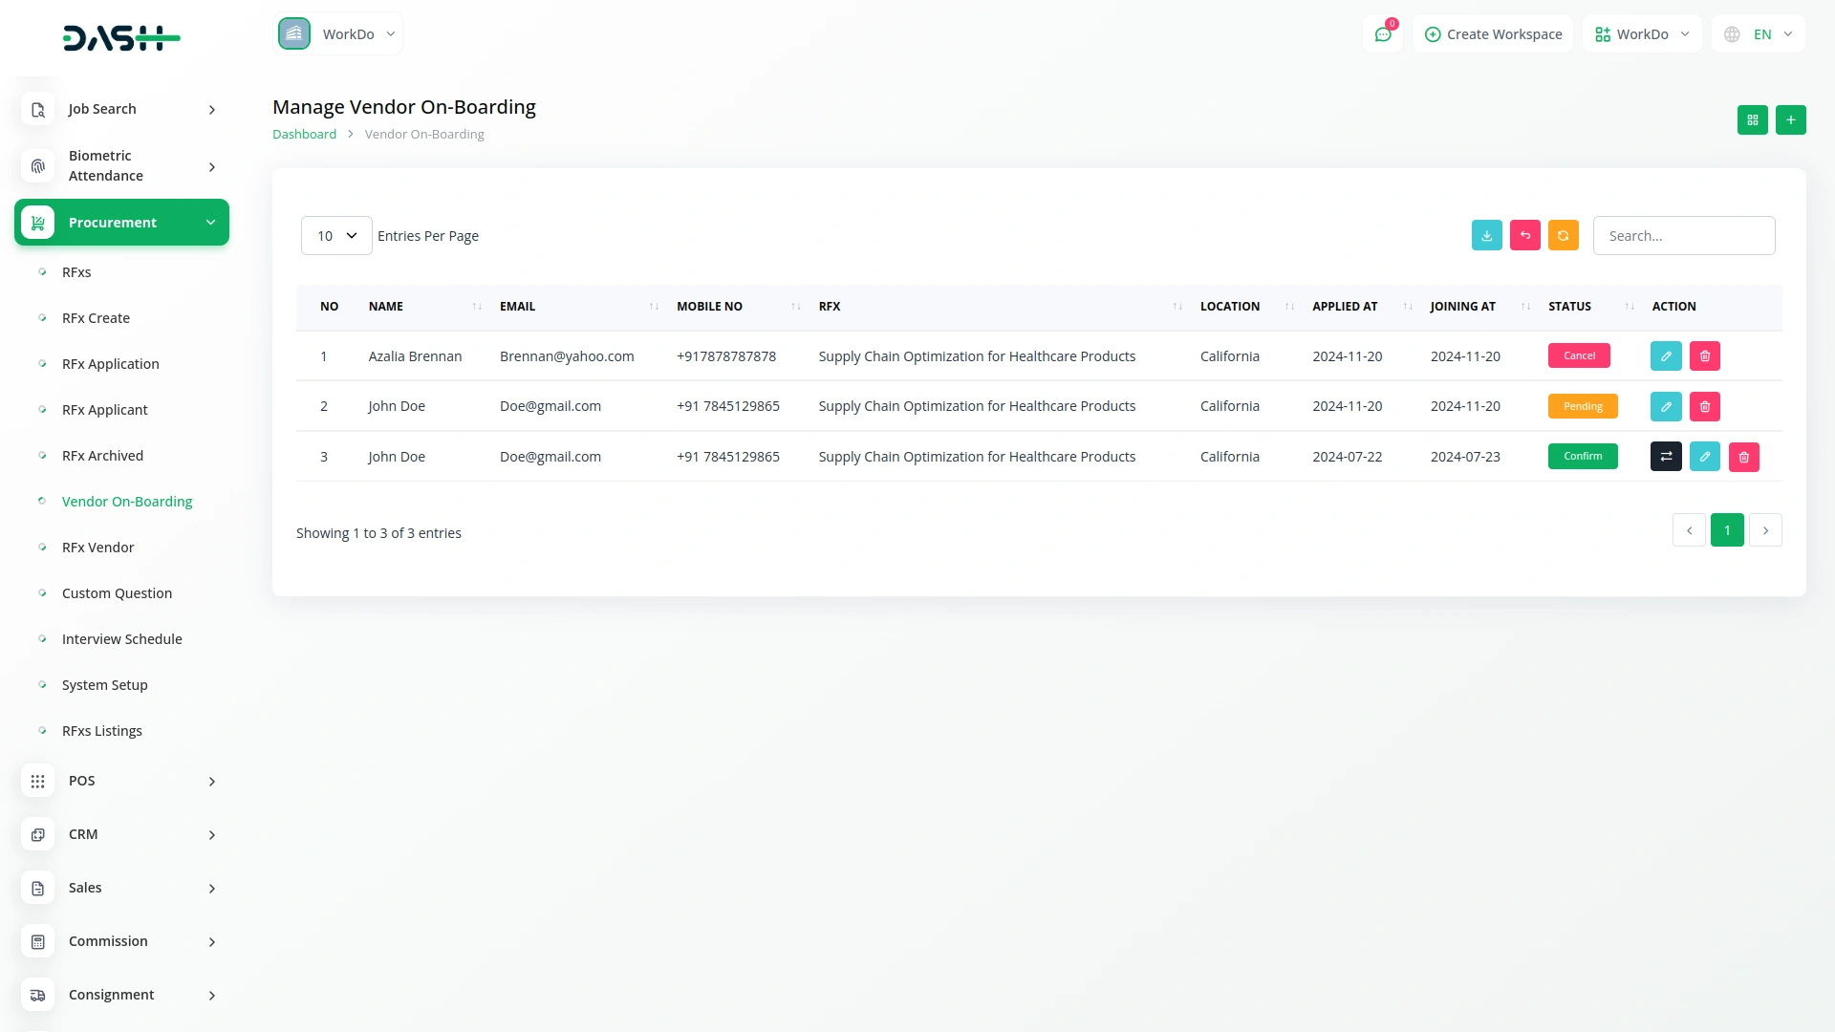1835x1032 pixels.
Task: Click the Commission calculator icon
Action: click(x=37, y=941)
